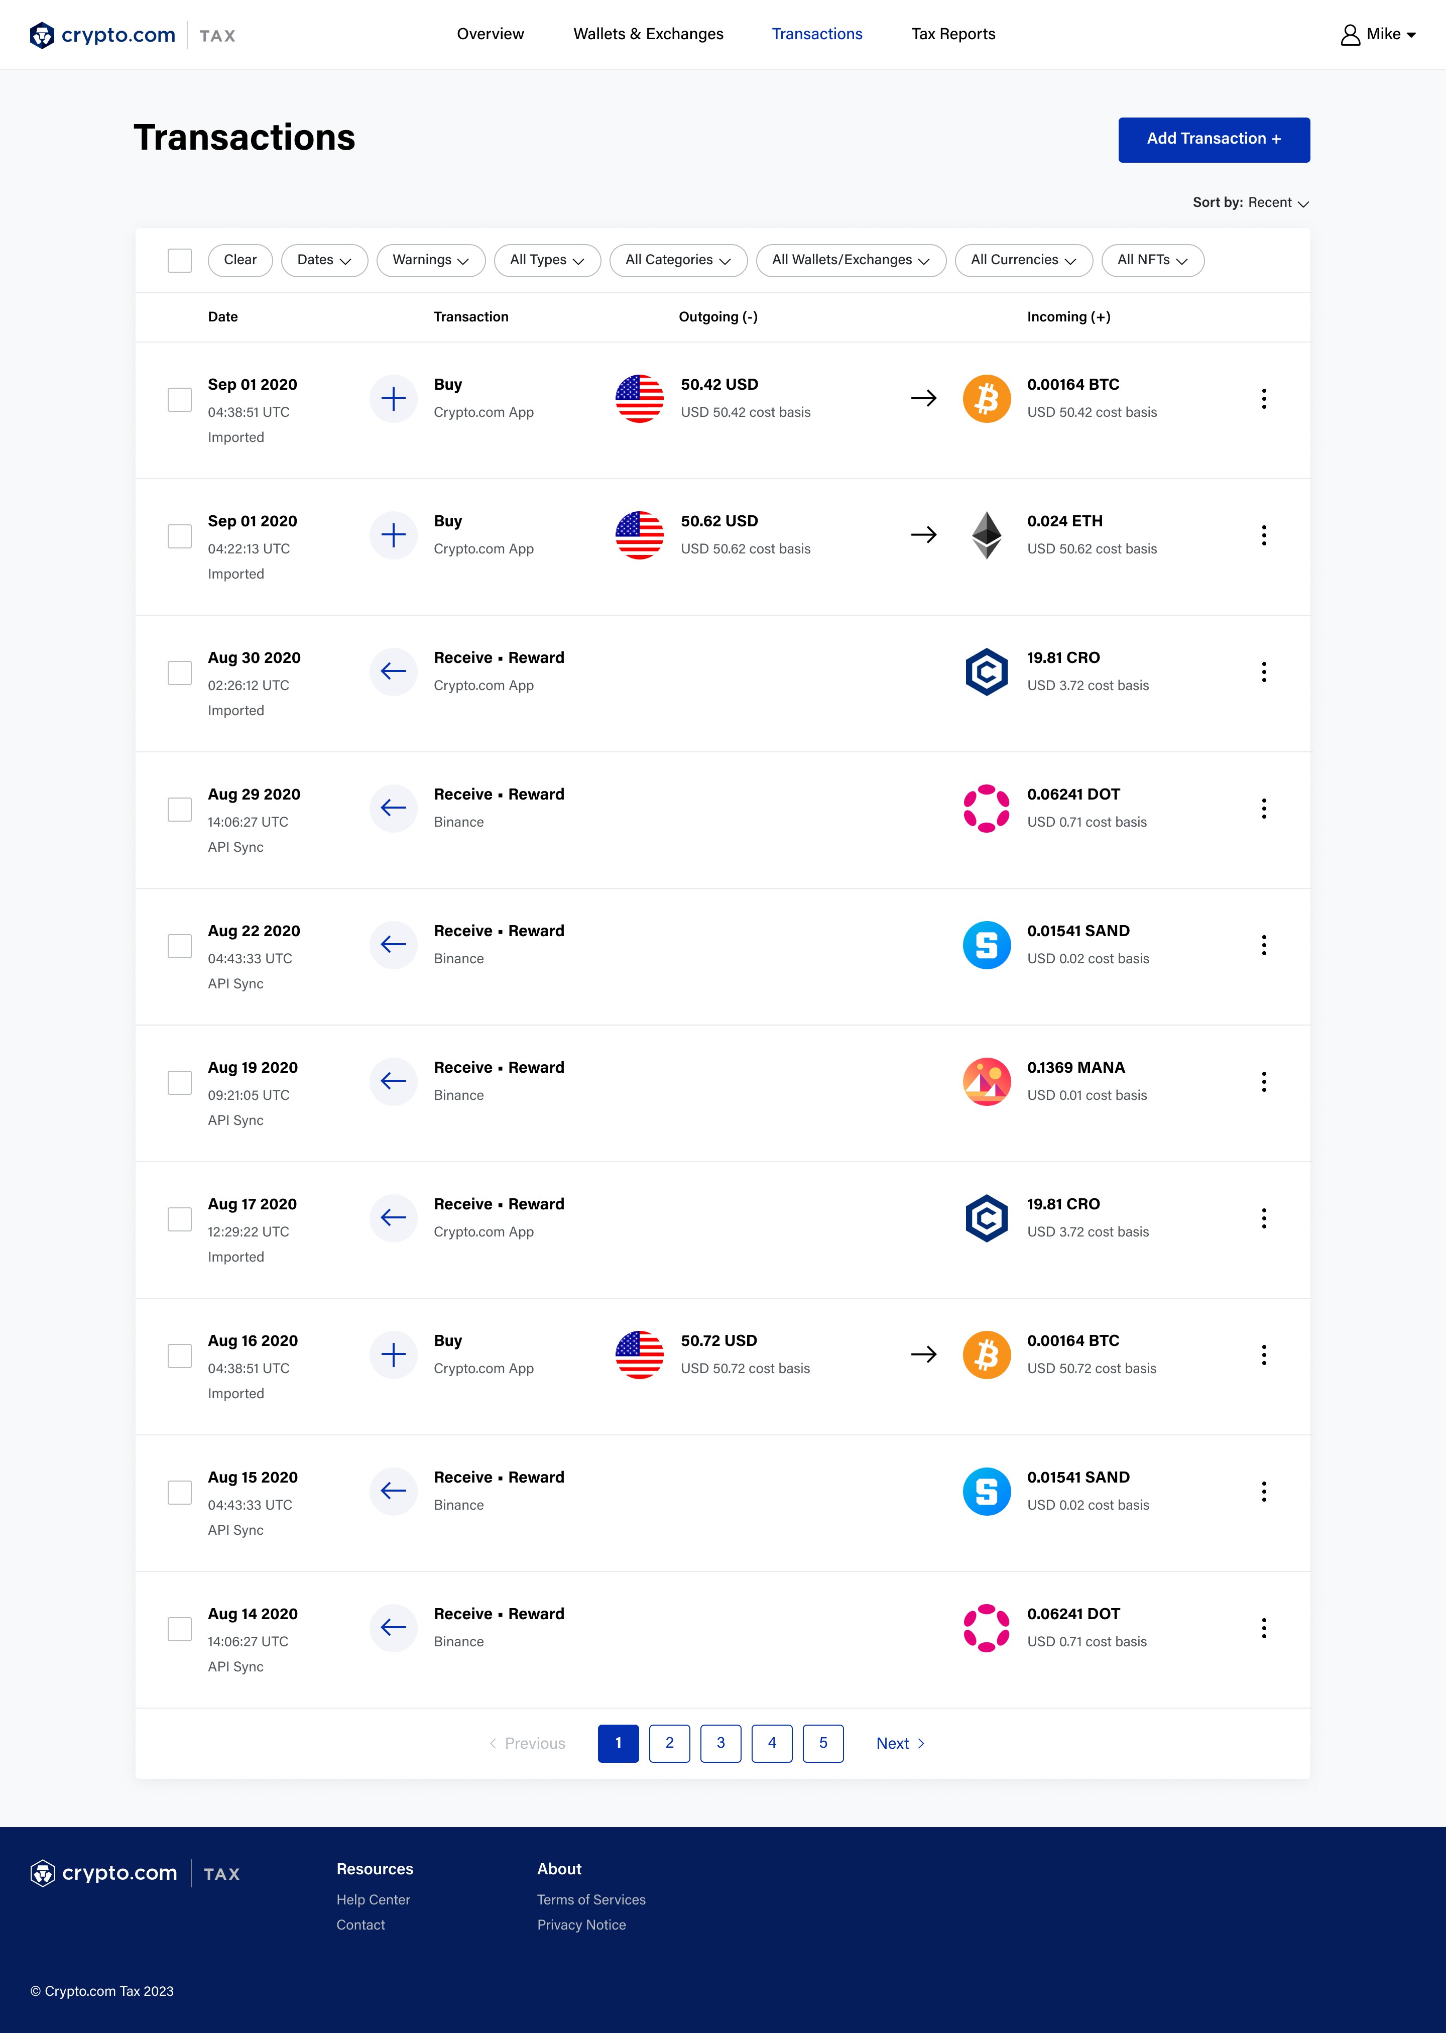This screenshot has width=1446, height=2033.
Task: Go to page 3 of transactions
Action: pos(720,1743)
